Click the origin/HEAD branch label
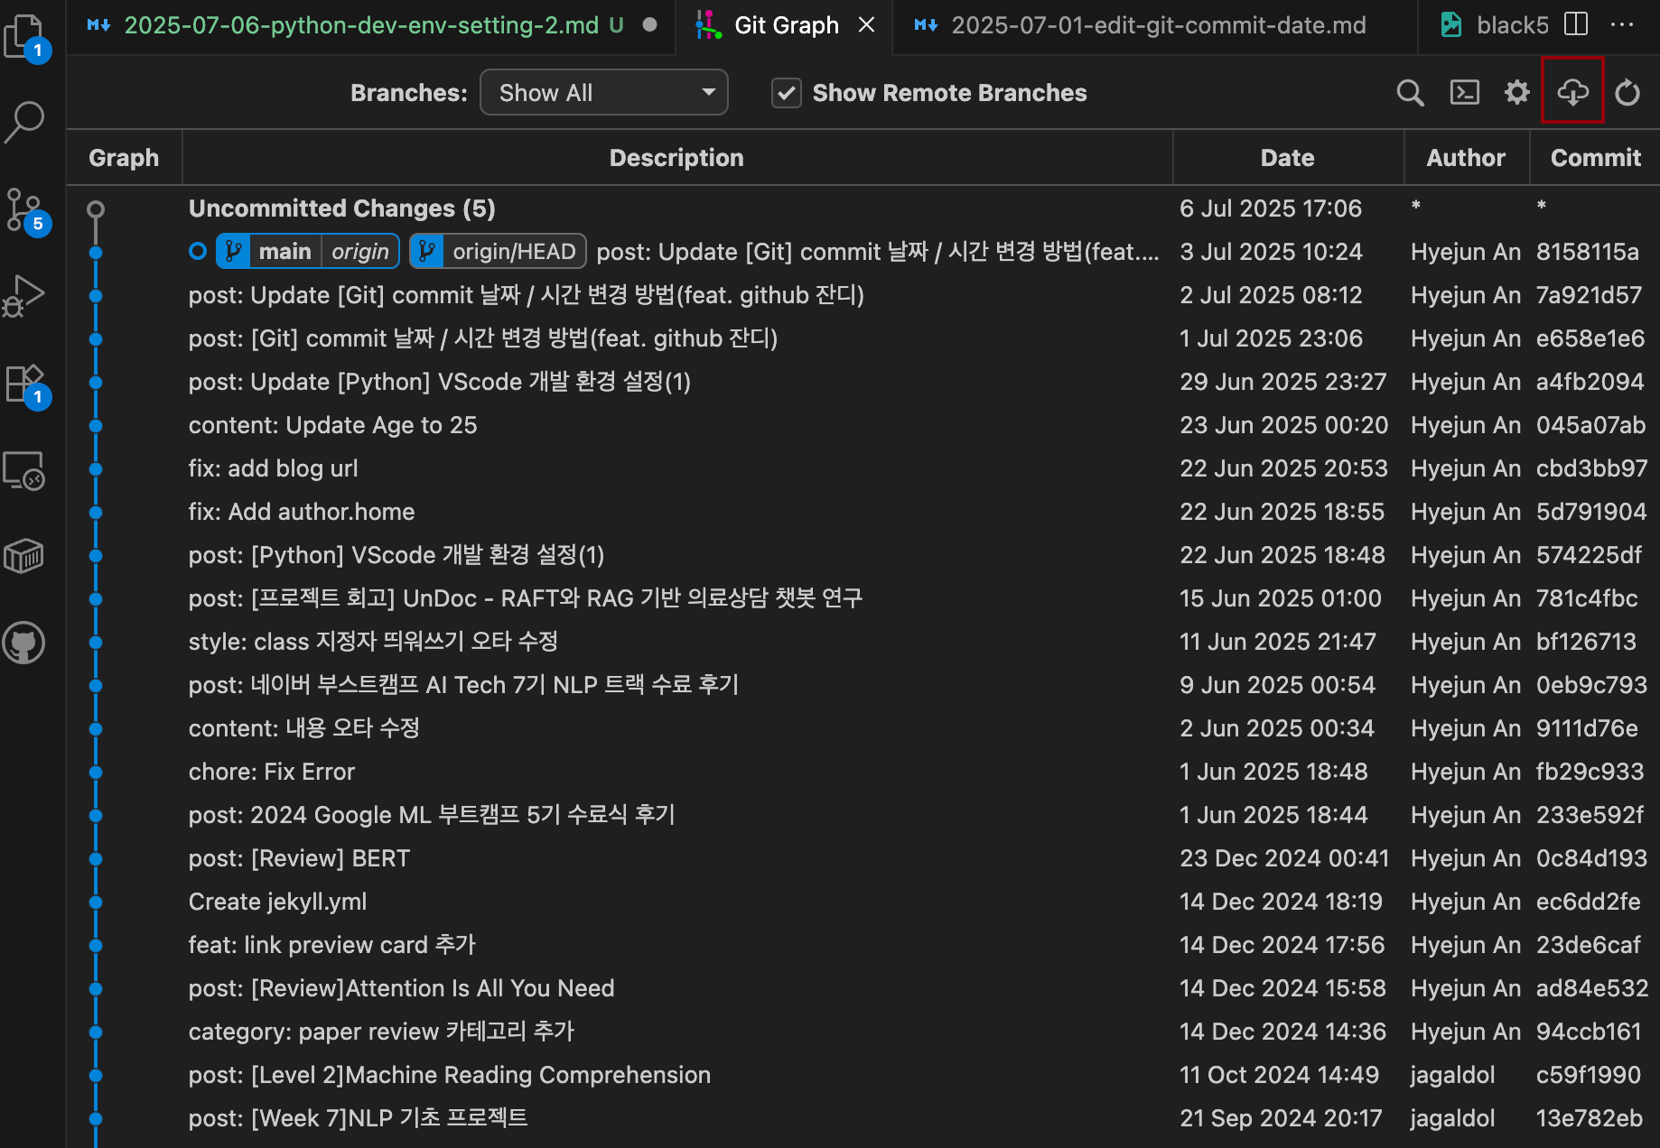 pos(498,251)
